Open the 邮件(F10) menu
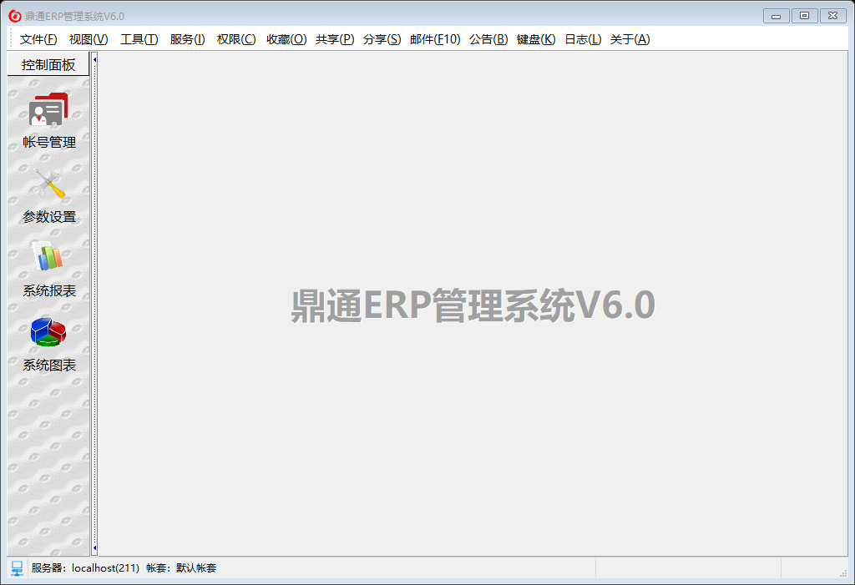Screen dimensions: 855x585 (x=435, y=39)
